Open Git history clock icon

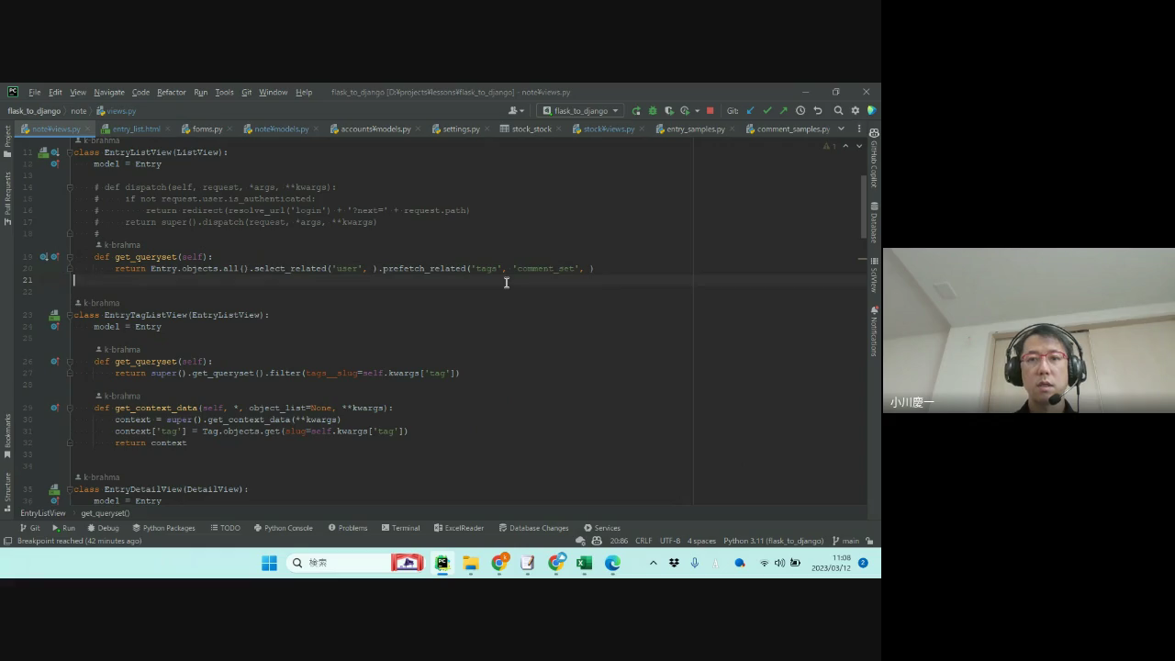coord(800,111)
